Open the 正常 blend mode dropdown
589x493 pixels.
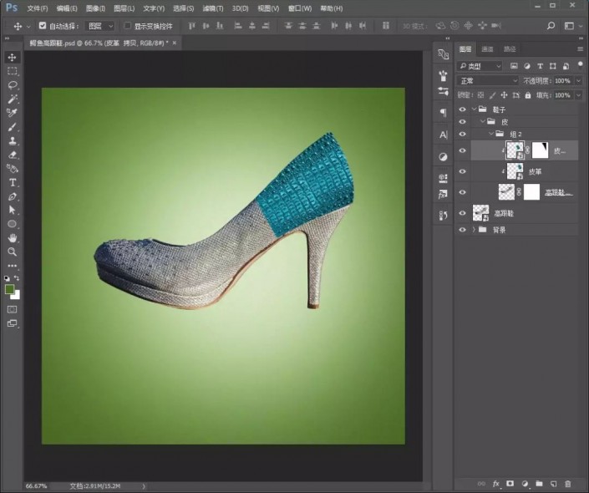pyautogui.click(x=488, y=81)
